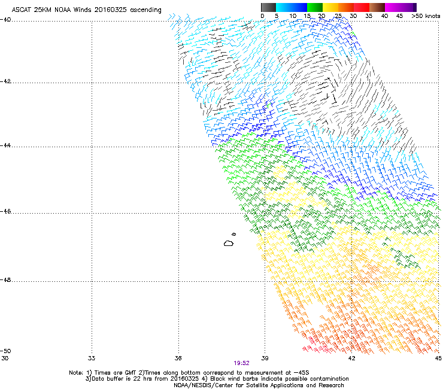The width and height of the screenshot is (443, 389).
Task: Click the legend tick label '25'
Action: coord(338,16)
